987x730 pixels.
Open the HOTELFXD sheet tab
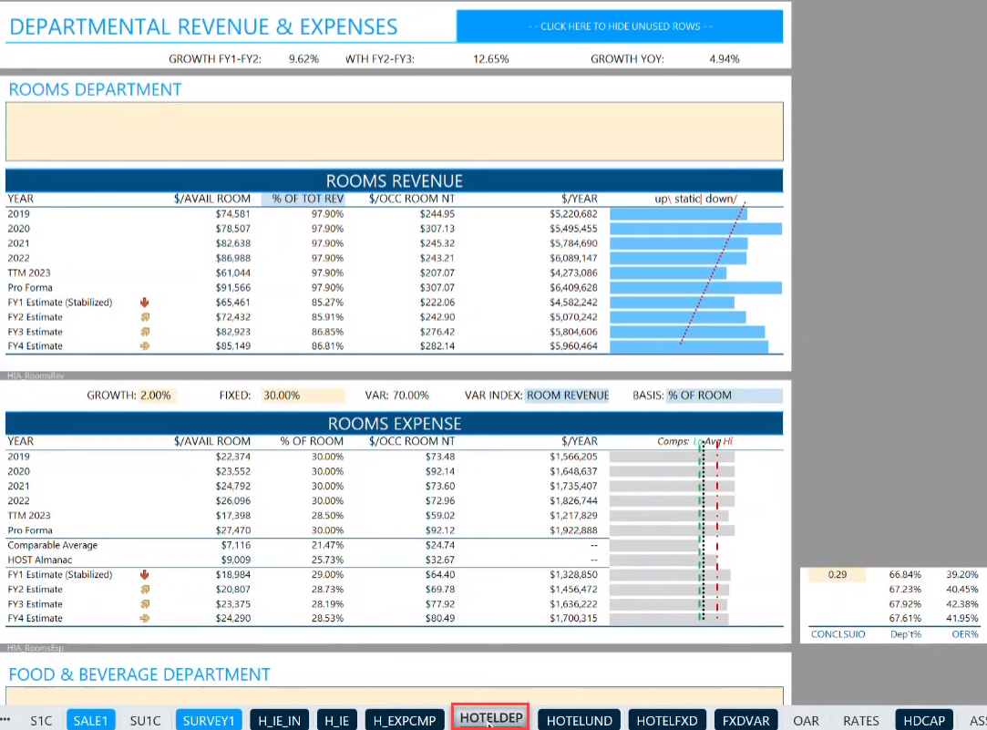666,721
